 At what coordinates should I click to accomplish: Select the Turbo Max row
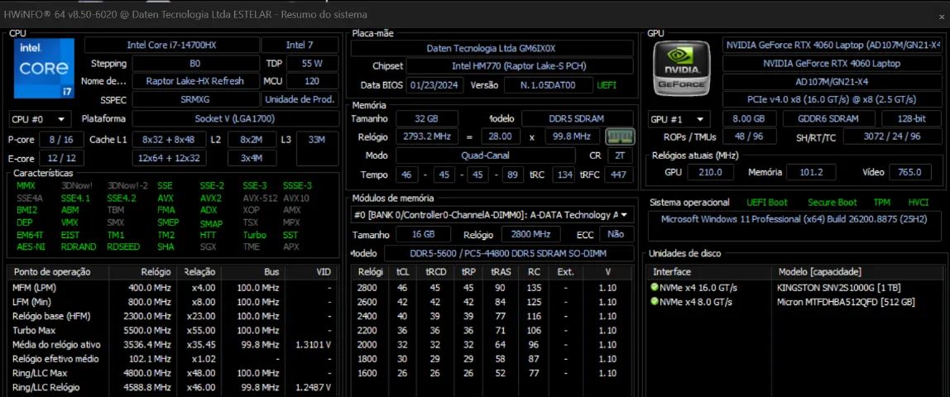click(171, 331)
